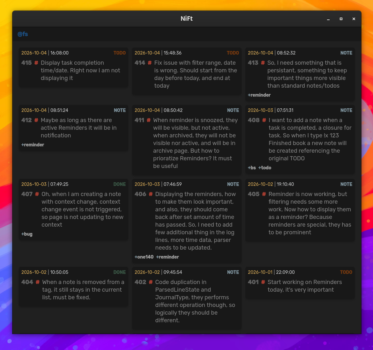Select the hash icon of note 408
The image size is (373, 350).
pyautogui.click(x=264, y=120)
